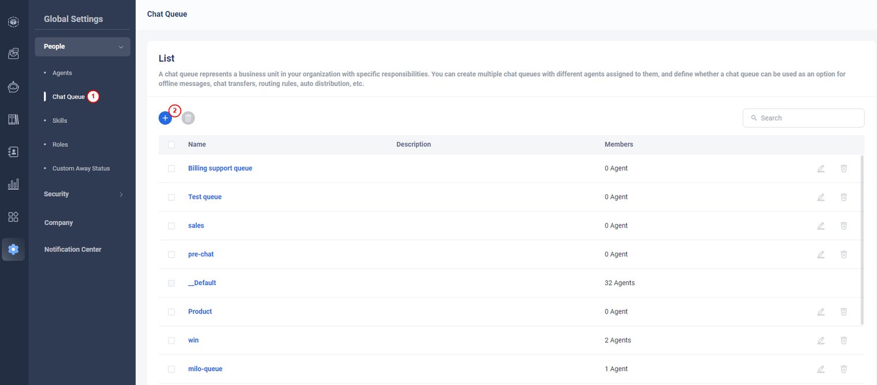Collapse the People section chevron

tap(121, 47)
